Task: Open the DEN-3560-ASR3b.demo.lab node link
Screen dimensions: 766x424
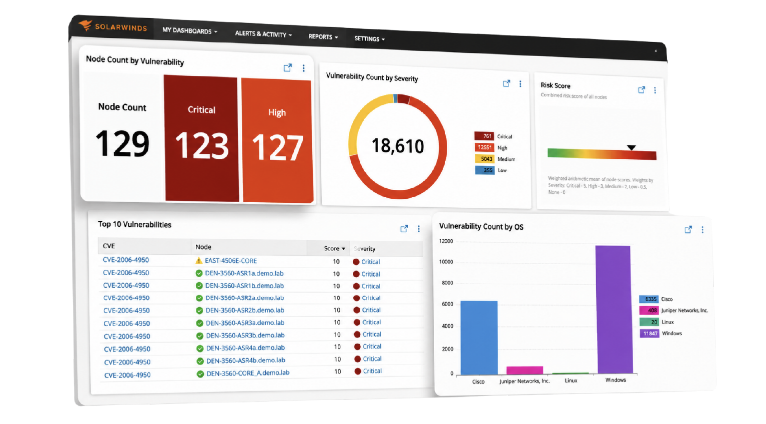Action: [x=245, y=335]
